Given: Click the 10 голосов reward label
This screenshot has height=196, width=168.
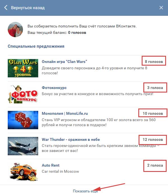Looking at the screenshot, I should click(153, 114).
